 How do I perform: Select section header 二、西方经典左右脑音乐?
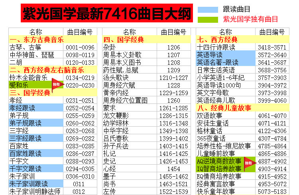pyautogui.click(x=53, y=70)
